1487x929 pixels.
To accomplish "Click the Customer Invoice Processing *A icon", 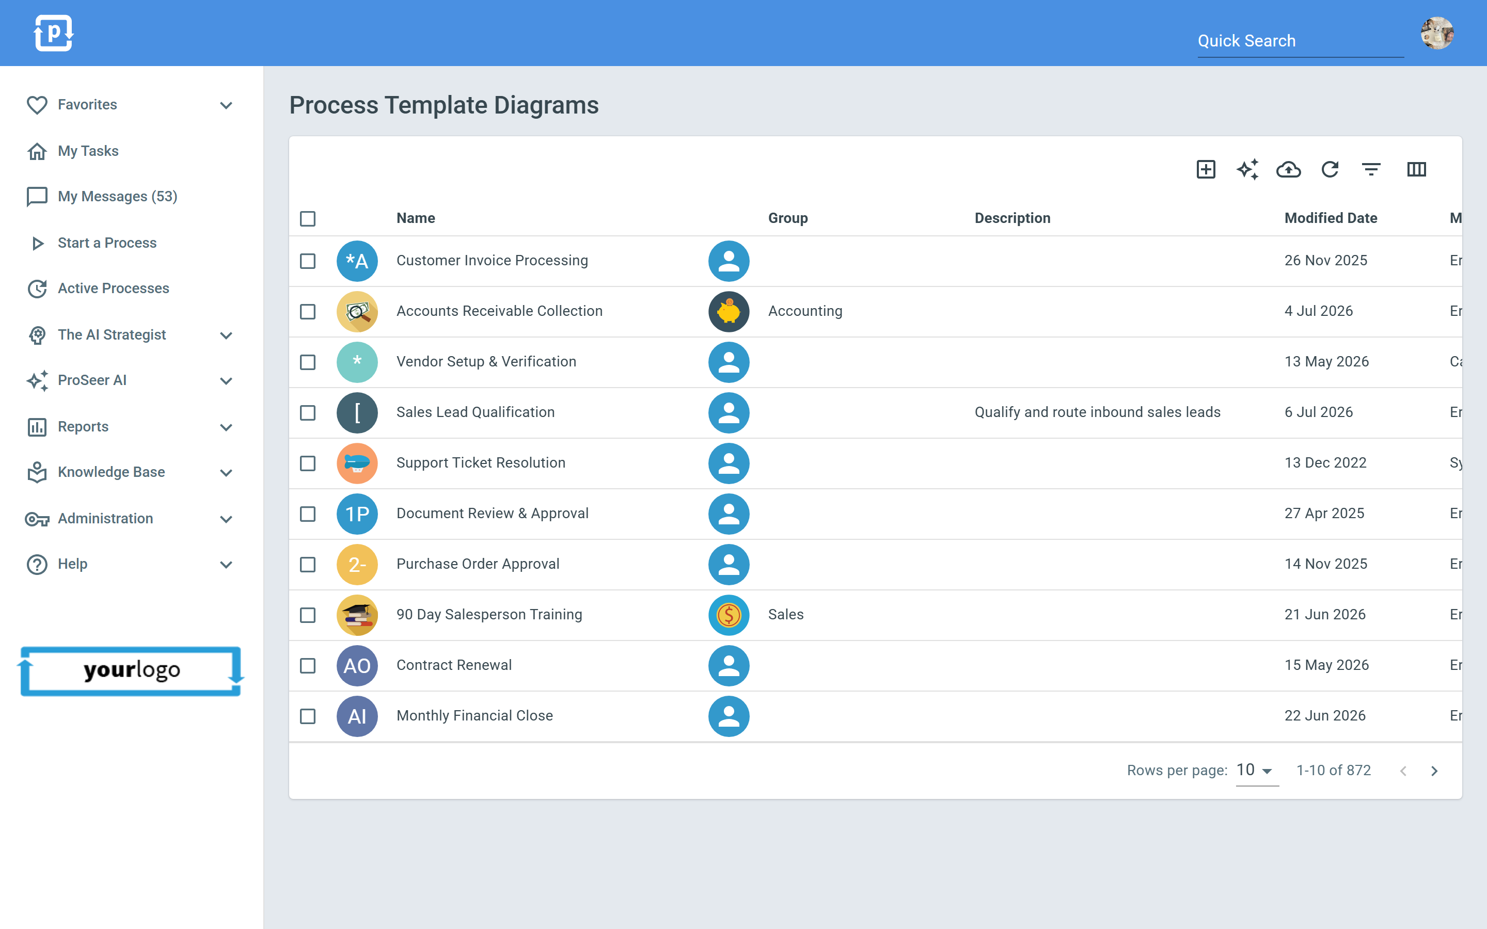I will (x=357, y=261).
